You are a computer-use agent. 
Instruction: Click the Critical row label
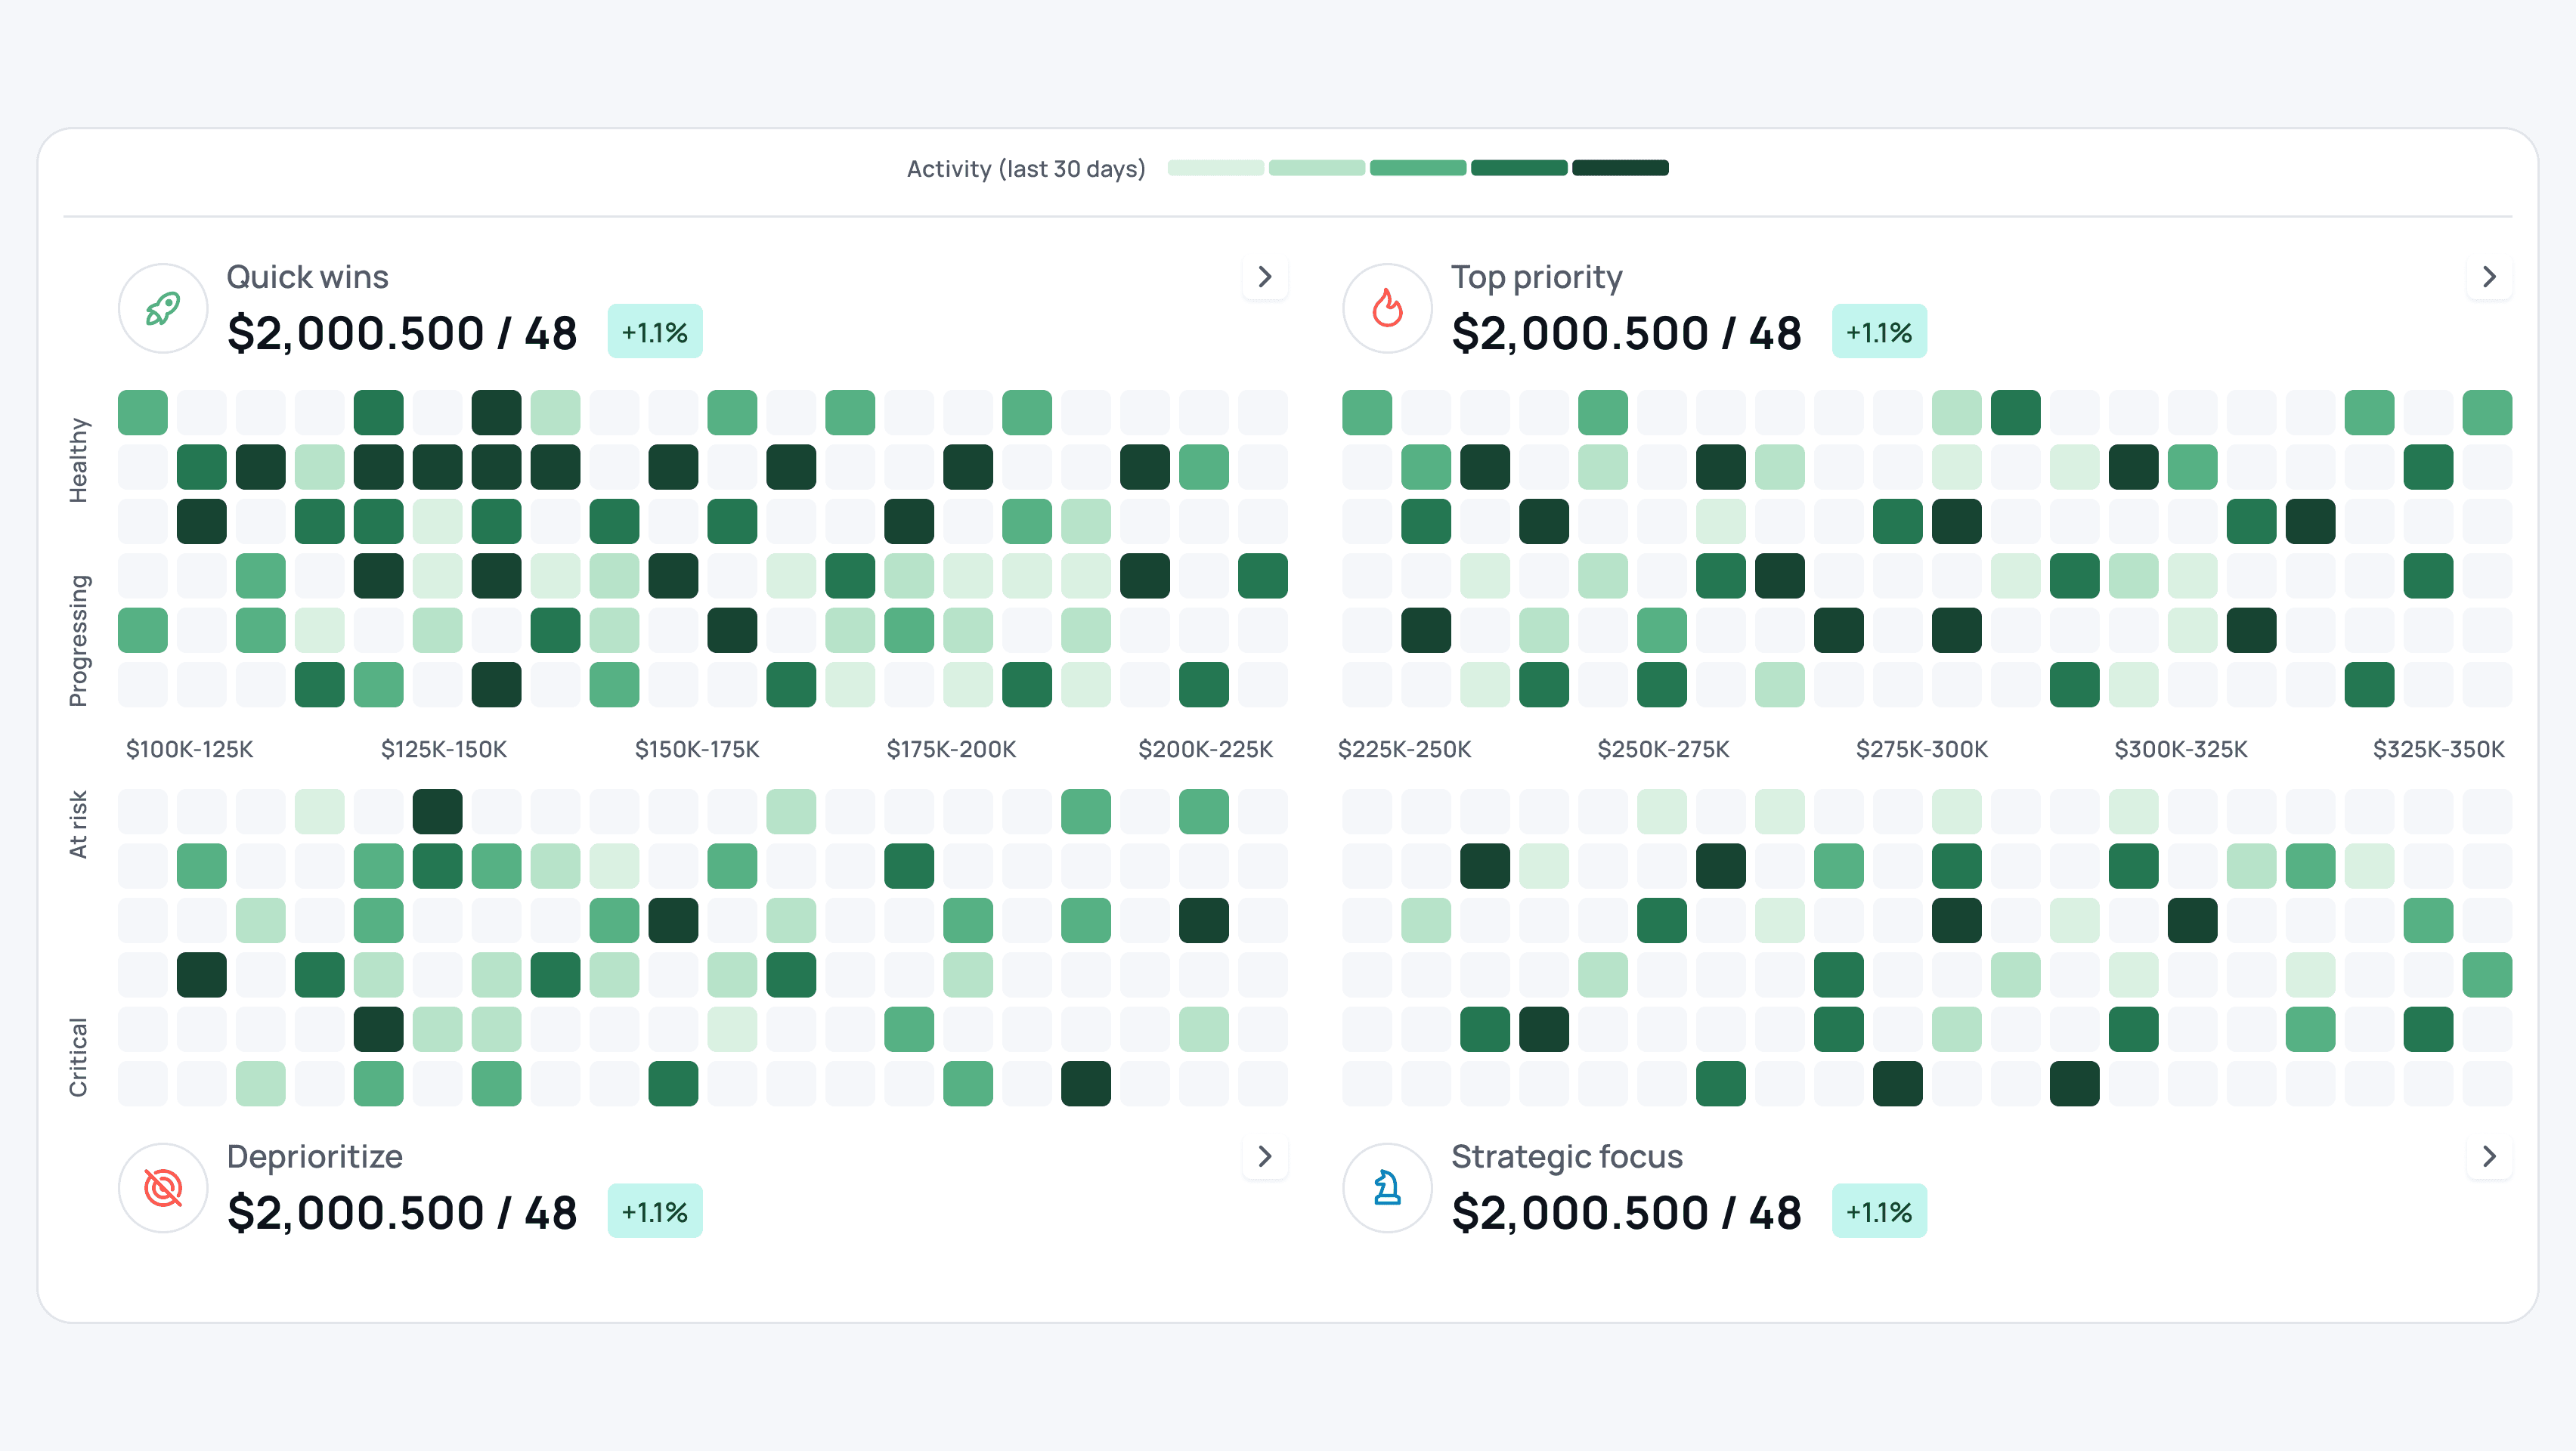point(78,1057)
